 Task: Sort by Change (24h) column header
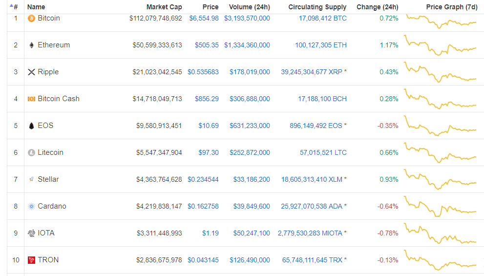(x=377, y=7)
